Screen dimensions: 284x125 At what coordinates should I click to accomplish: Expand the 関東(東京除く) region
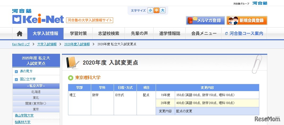pyautogui.click(x=36, y=104)
